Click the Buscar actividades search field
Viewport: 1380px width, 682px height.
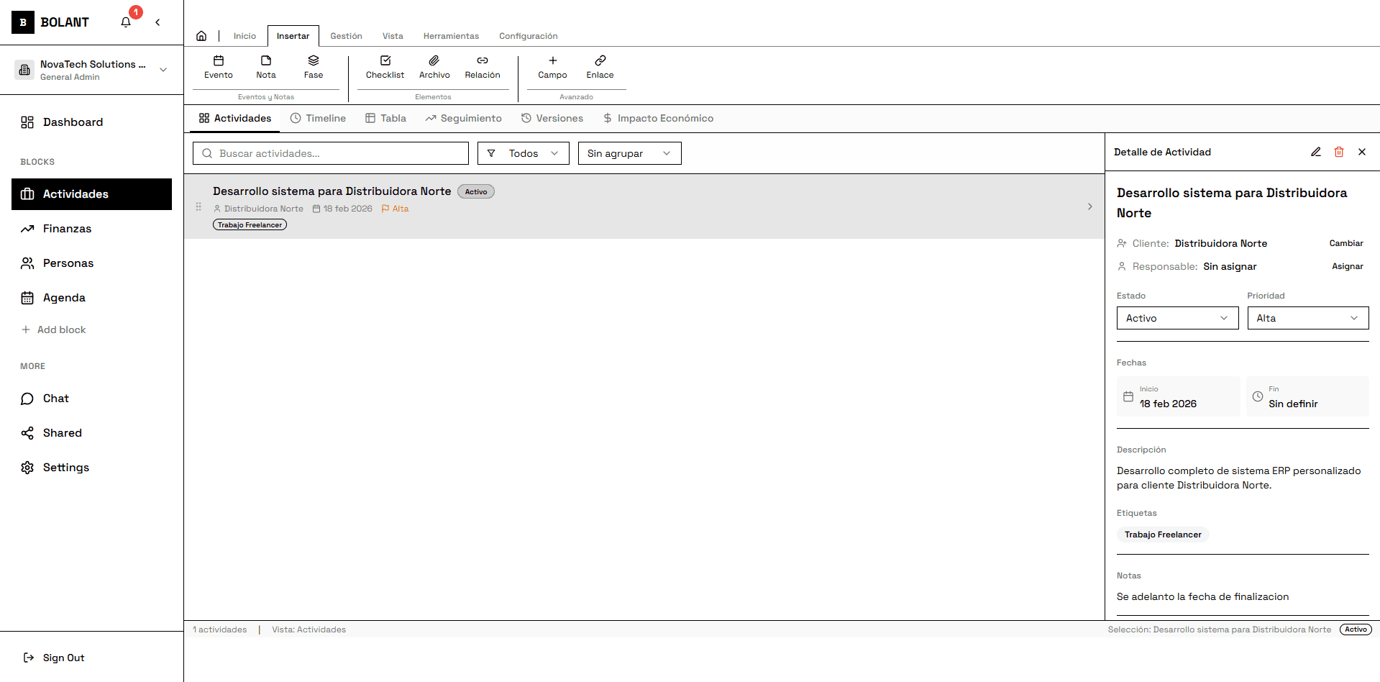point(330,153)
